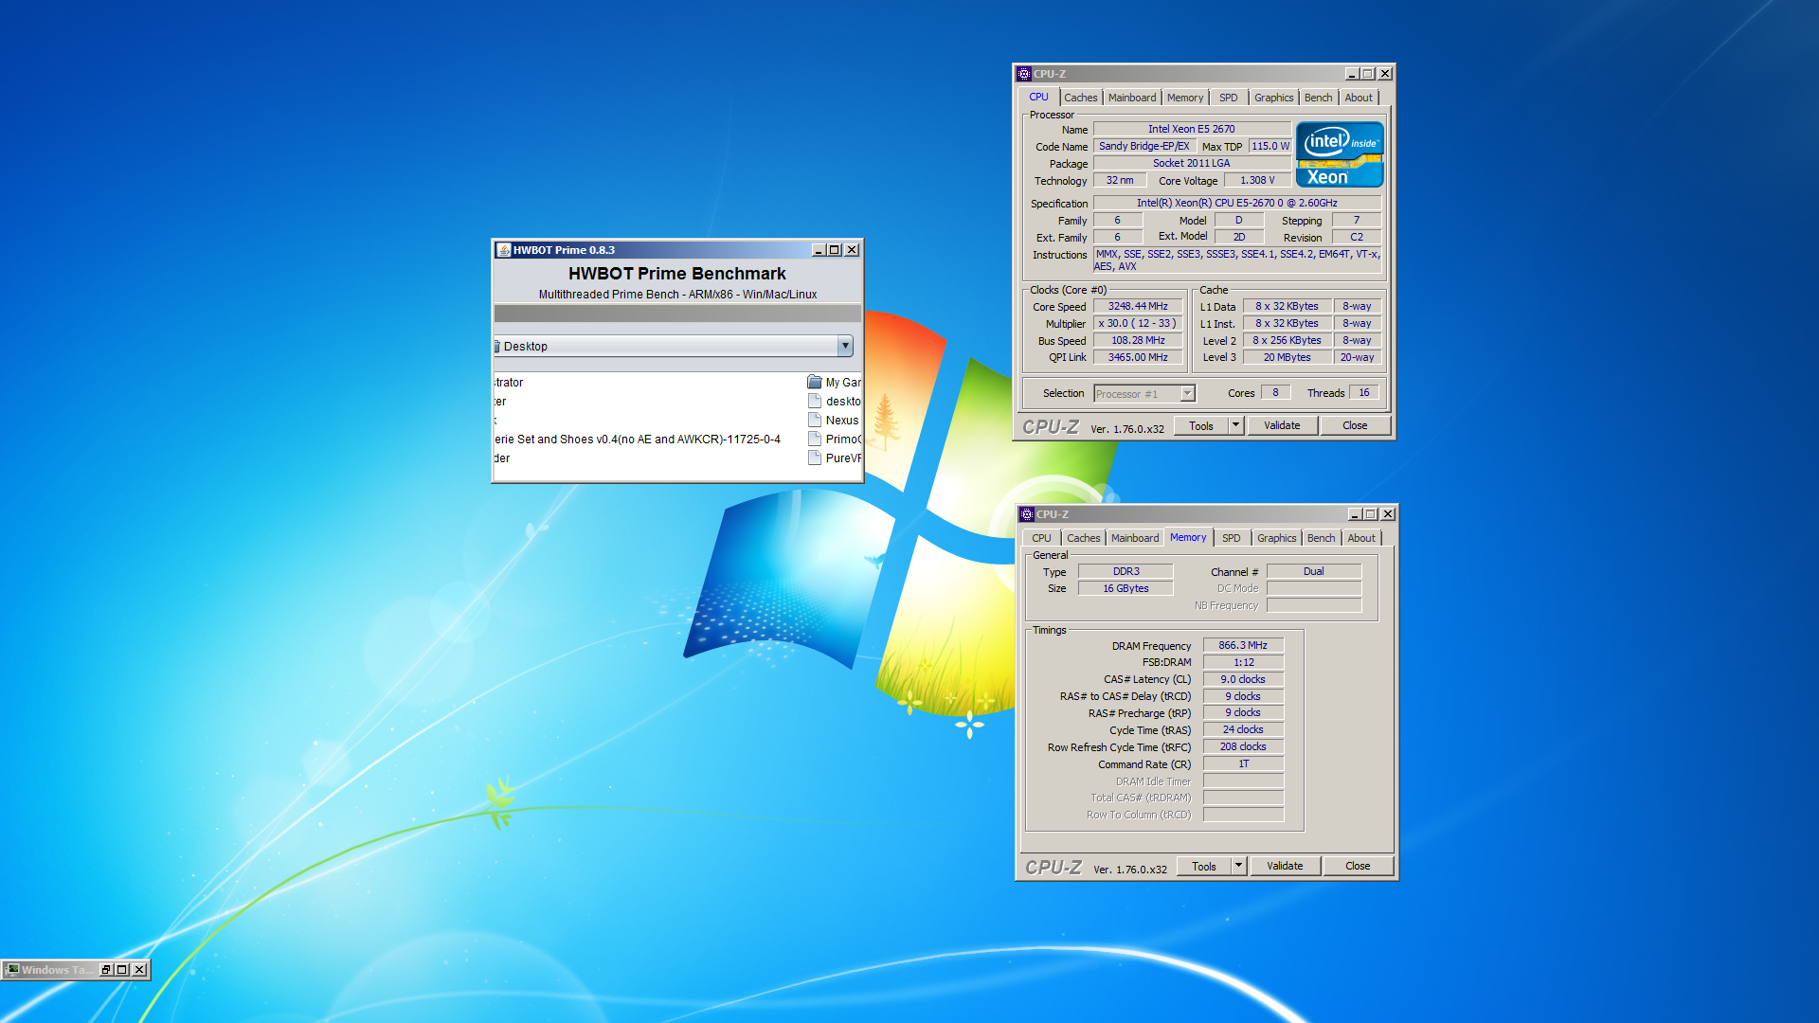Click the Multiplier value x 30.0 (12 - 33)
The height and width of the screenshot is (1023, 1819).
(x=1138, y=323)
